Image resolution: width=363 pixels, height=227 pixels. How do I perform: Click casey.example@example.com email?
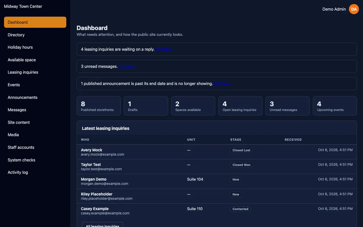point(105,213)
